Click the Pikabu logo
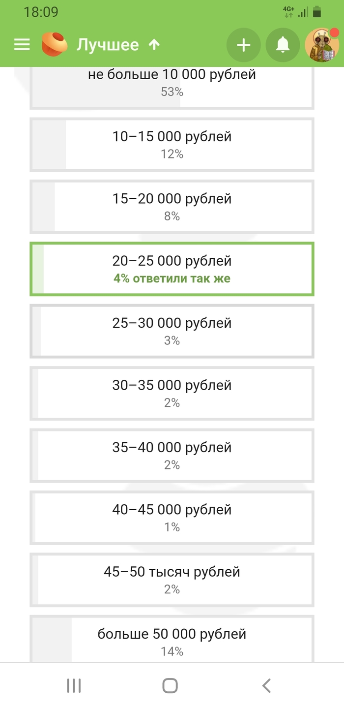 click(54, 44)
